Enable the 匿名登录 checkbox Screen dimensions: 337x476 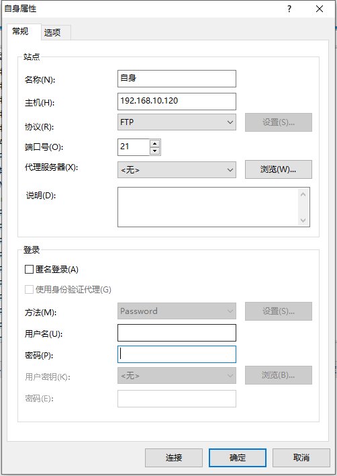[x=29, y=270]
